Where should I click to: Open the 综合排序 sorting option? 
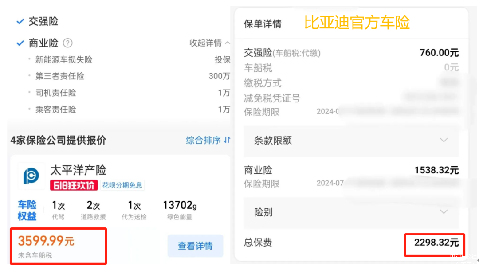(204, 140)
